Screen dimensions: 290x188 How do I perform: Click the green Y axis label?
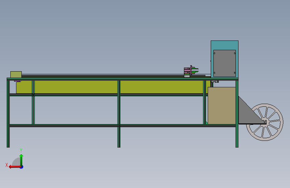click(21, 151)
